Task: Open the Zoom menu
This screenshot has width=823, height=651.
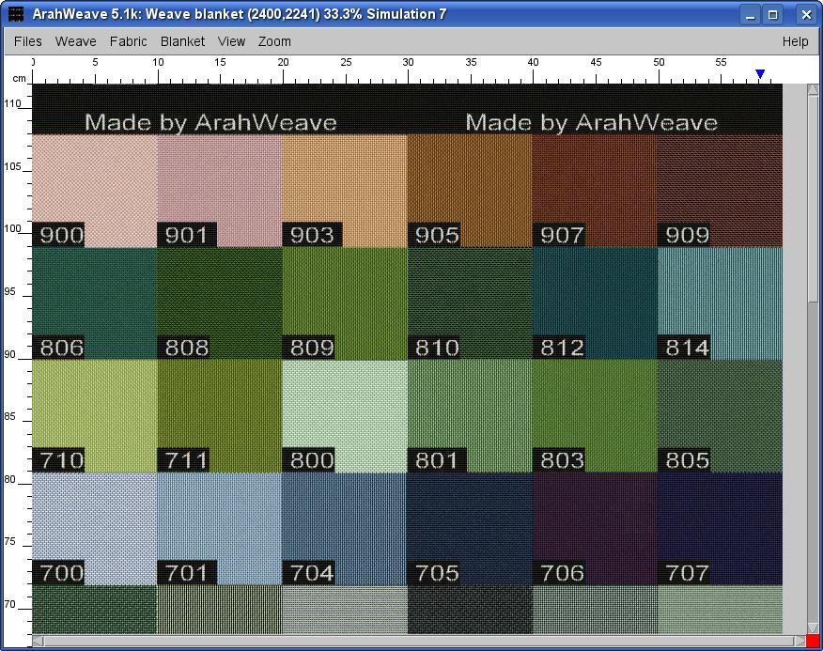Action: point(274,41)
